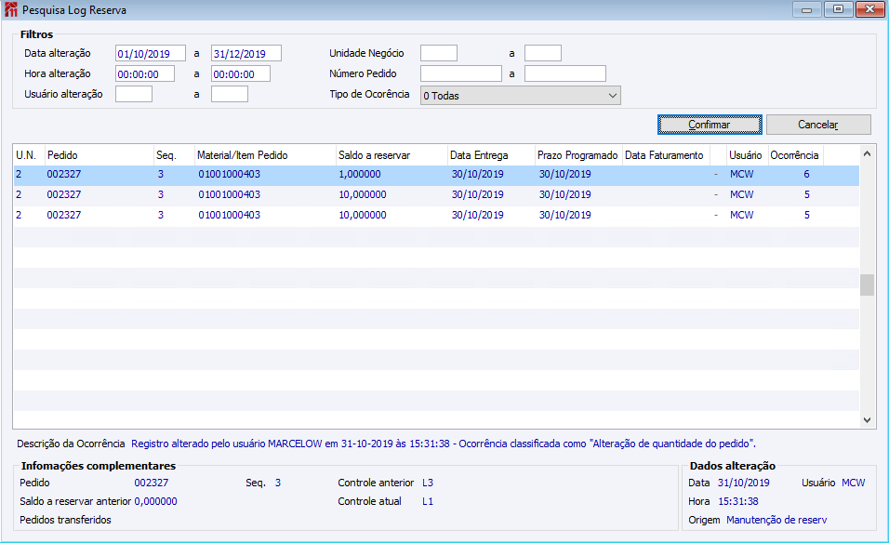This screenshot has height=543, width=889.
Task: Click the app icon in the title bar
Action: click(11, 10)
